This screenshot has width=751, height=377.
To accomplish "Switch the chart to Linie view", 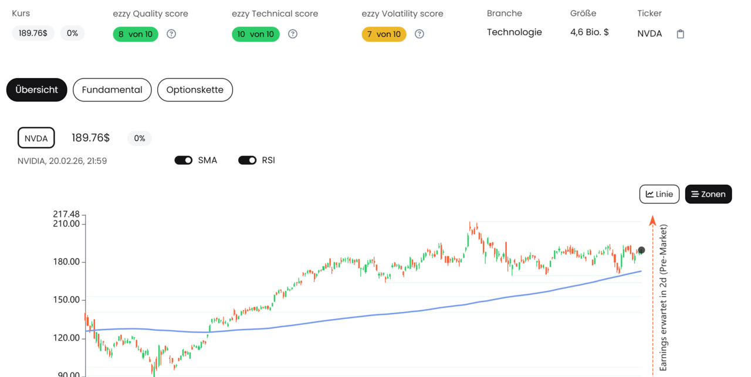I will coord(659,194).
